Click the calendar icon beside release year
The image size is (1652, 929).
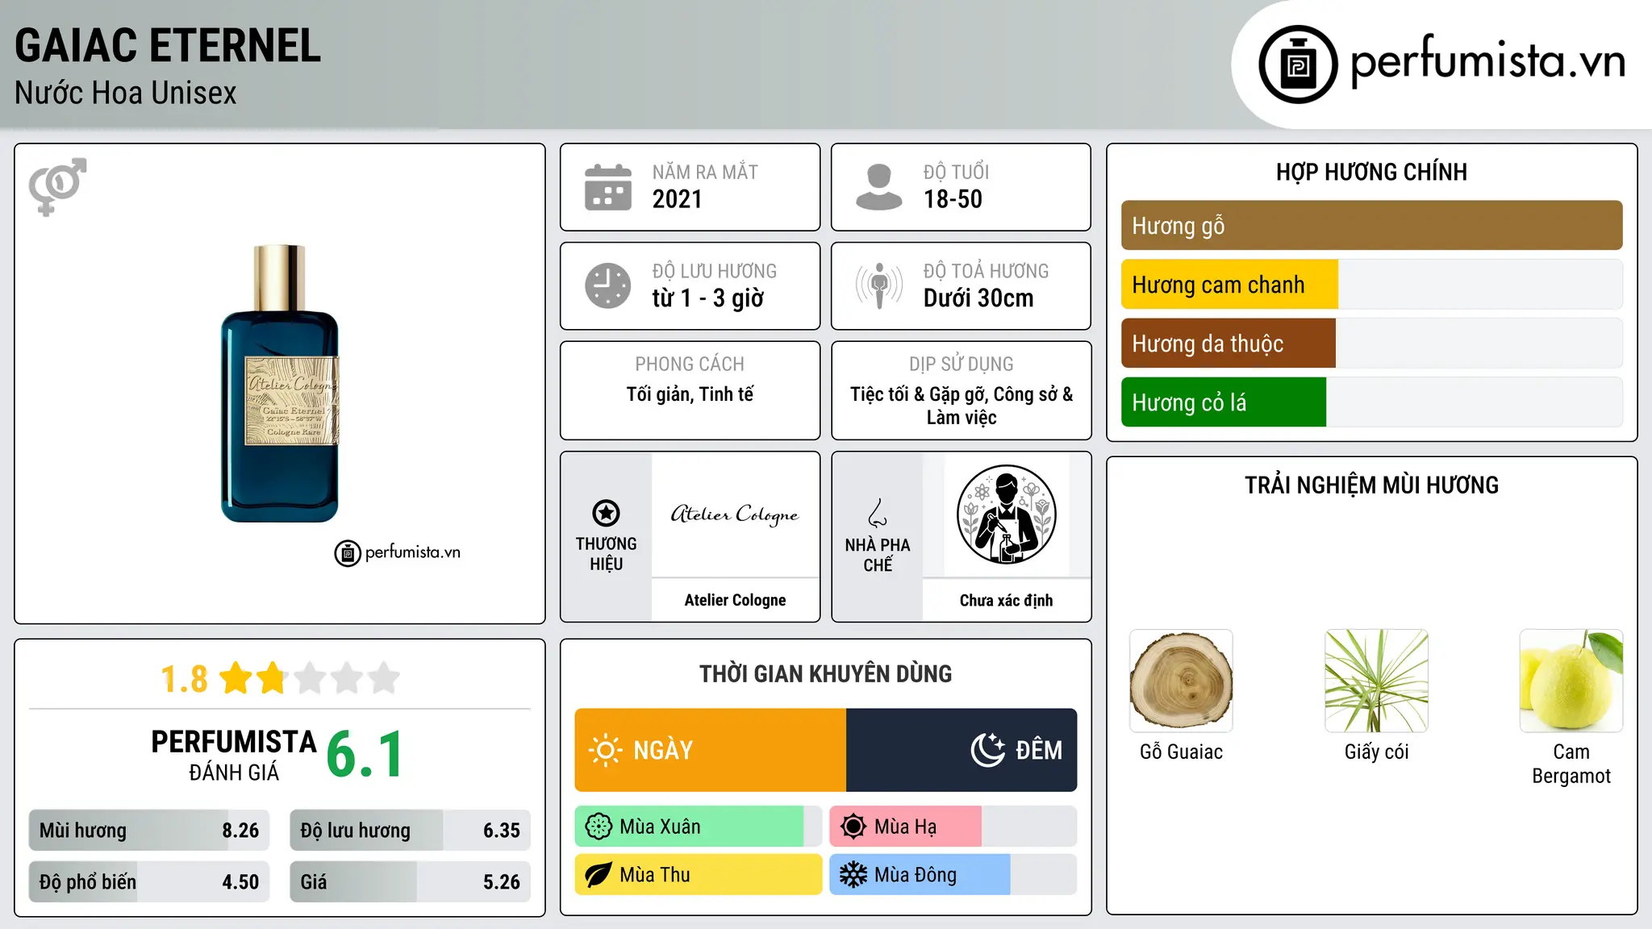608,187
